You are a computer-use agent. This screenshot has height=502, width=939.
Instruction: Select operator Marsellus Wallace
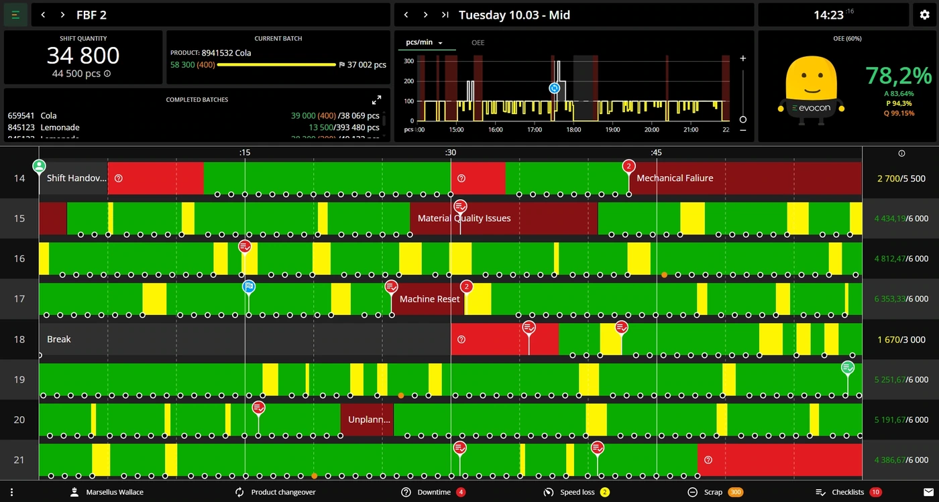click(x=107, y=492)
